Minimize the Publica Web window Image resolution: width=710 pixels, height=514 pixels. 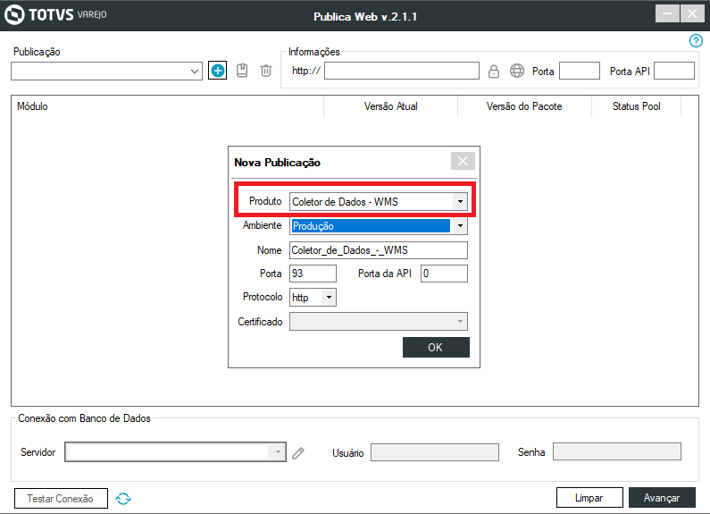click(x=667, y=13)
